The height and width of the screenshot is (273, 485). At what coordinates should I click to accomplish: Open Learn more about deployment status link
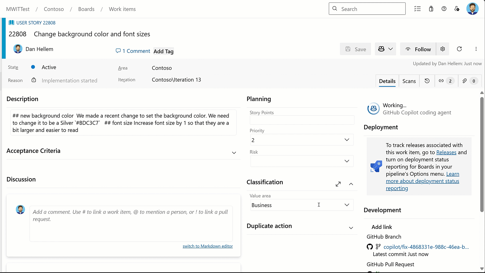pos(422,181)
